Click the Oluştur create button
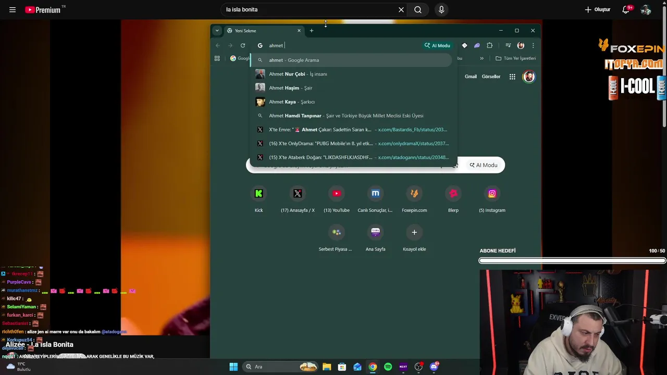The height and width of the screenshot is (375, 667). [597, 9]
